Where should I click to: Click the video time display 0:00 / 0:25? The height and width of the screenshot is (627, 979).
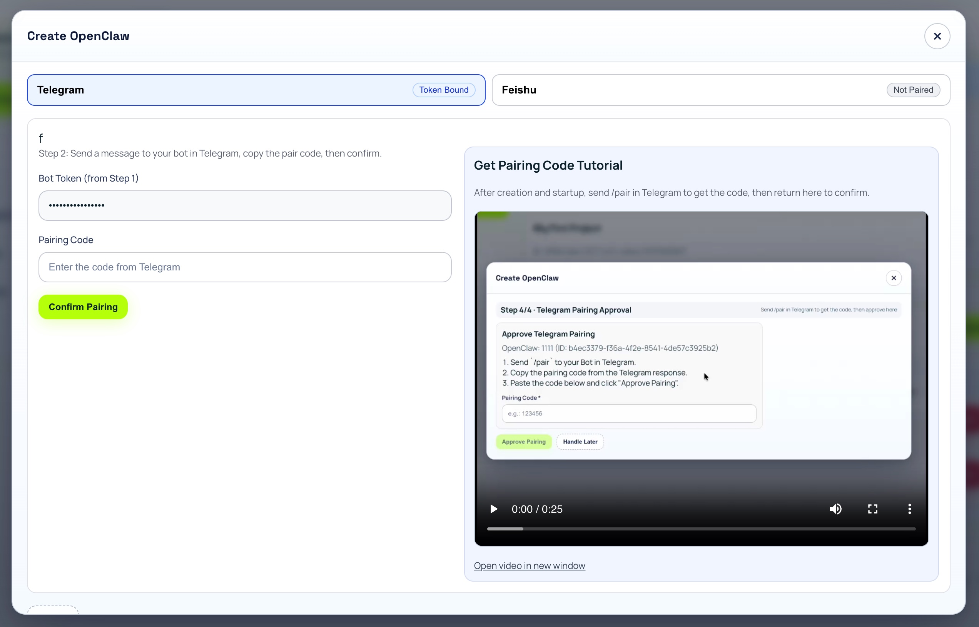click(537, 509)
